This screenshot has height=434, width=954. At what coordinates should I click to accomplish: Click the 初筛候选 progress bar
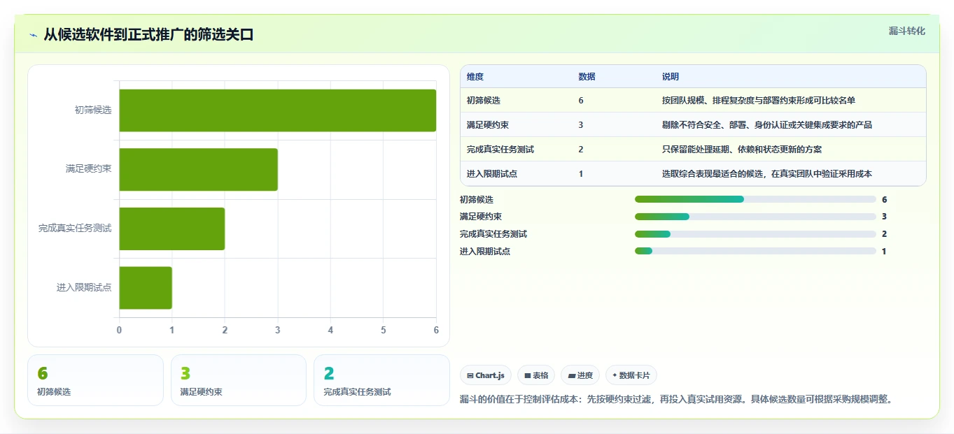[x=755, y=199]
